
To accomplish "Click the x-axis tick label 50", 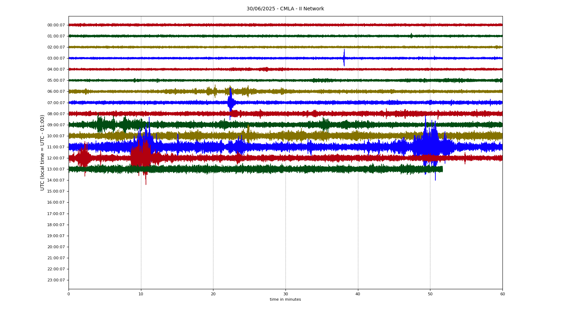I will click(430, 294).
